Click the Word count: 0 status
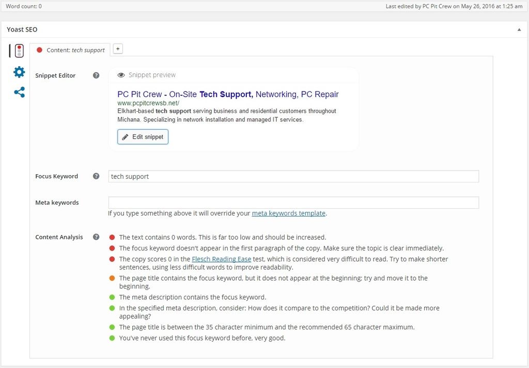529x368 pixels. [24, 6]
